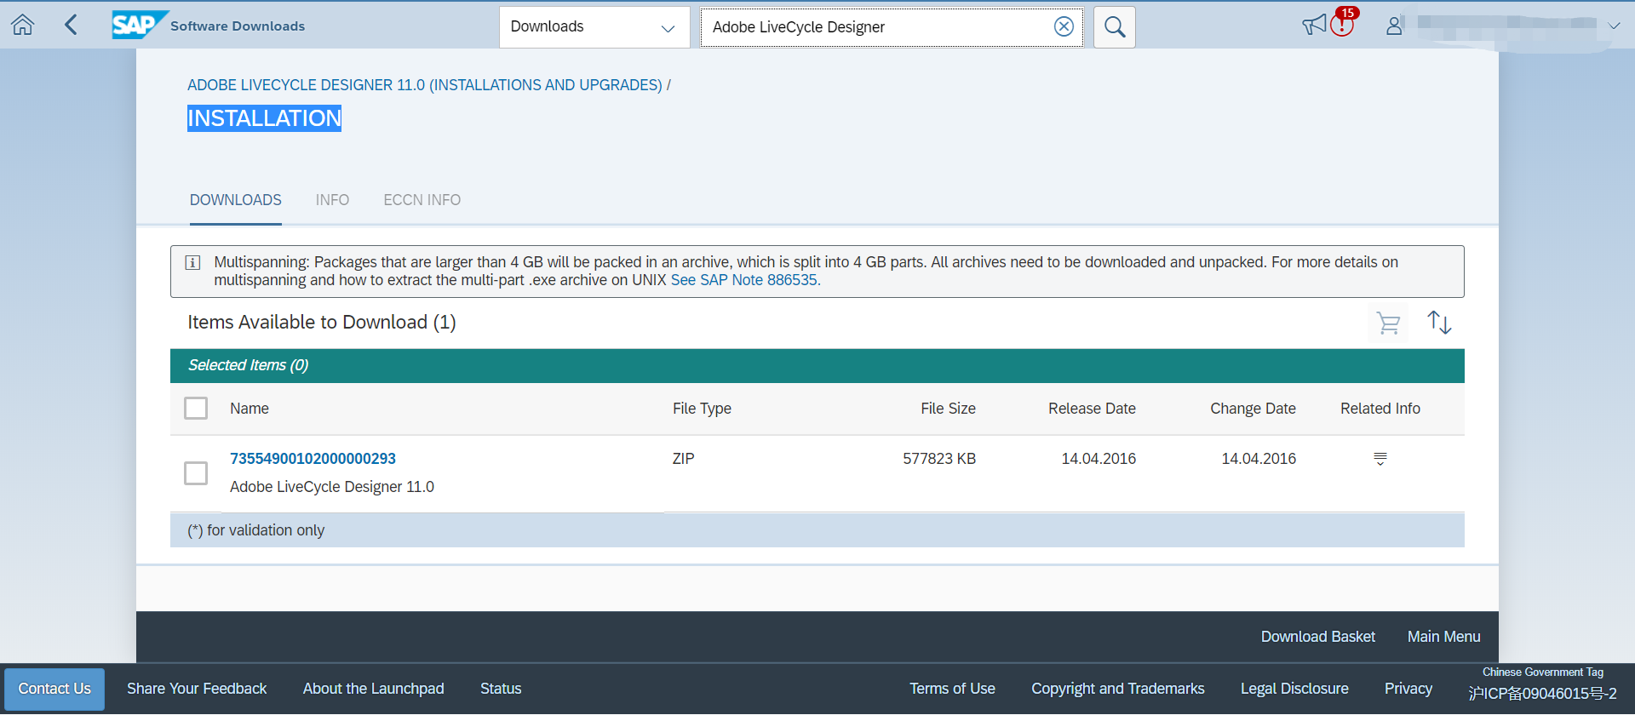Screen dimensions: 1635x721
Task: Open See SAP Note 886535 link
Action: pos(745,280)
